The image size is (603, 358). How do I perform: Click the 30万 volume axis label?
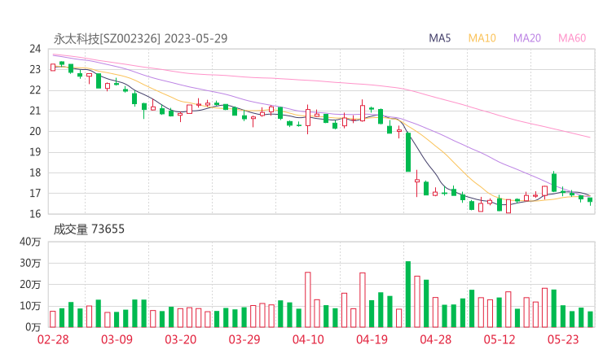pos(30,263)
